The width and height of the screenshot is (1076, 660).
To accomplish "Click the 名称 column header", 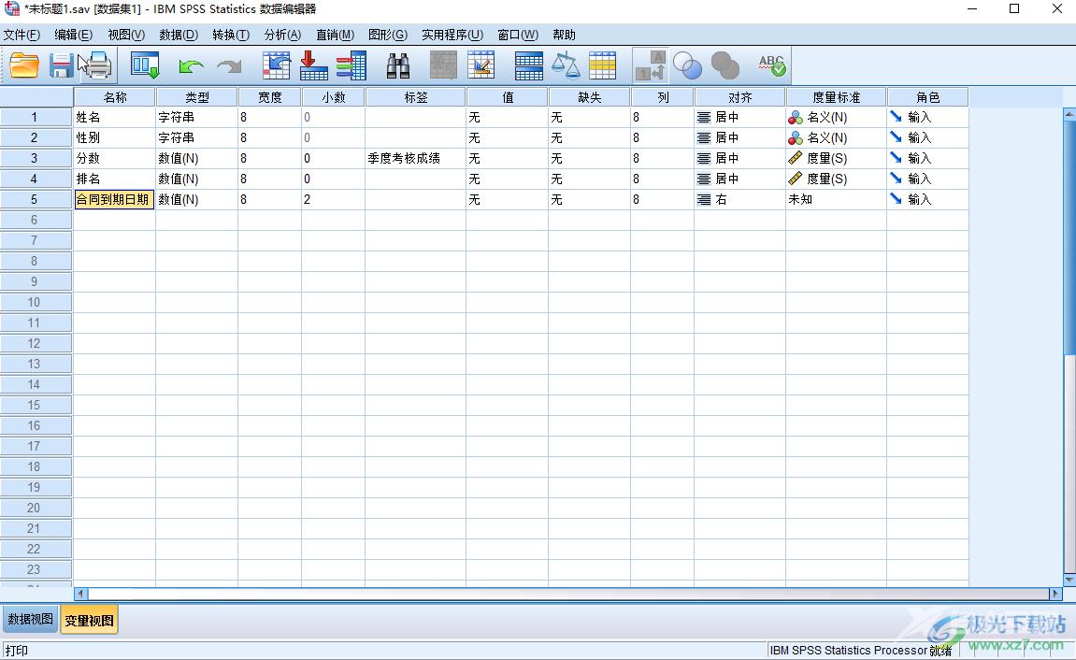I will click(115, 97).
